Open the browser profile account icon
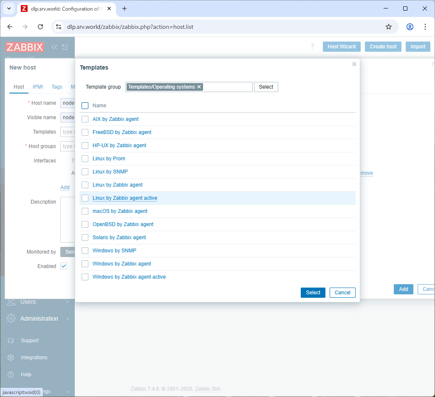The image size is (435, 397). [x=410, y=26]
